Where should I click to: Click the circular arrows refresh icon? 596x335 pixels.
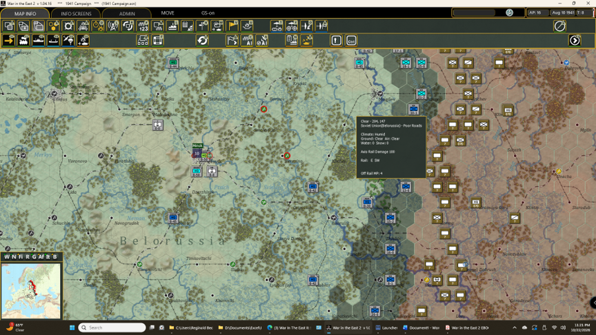203,40
